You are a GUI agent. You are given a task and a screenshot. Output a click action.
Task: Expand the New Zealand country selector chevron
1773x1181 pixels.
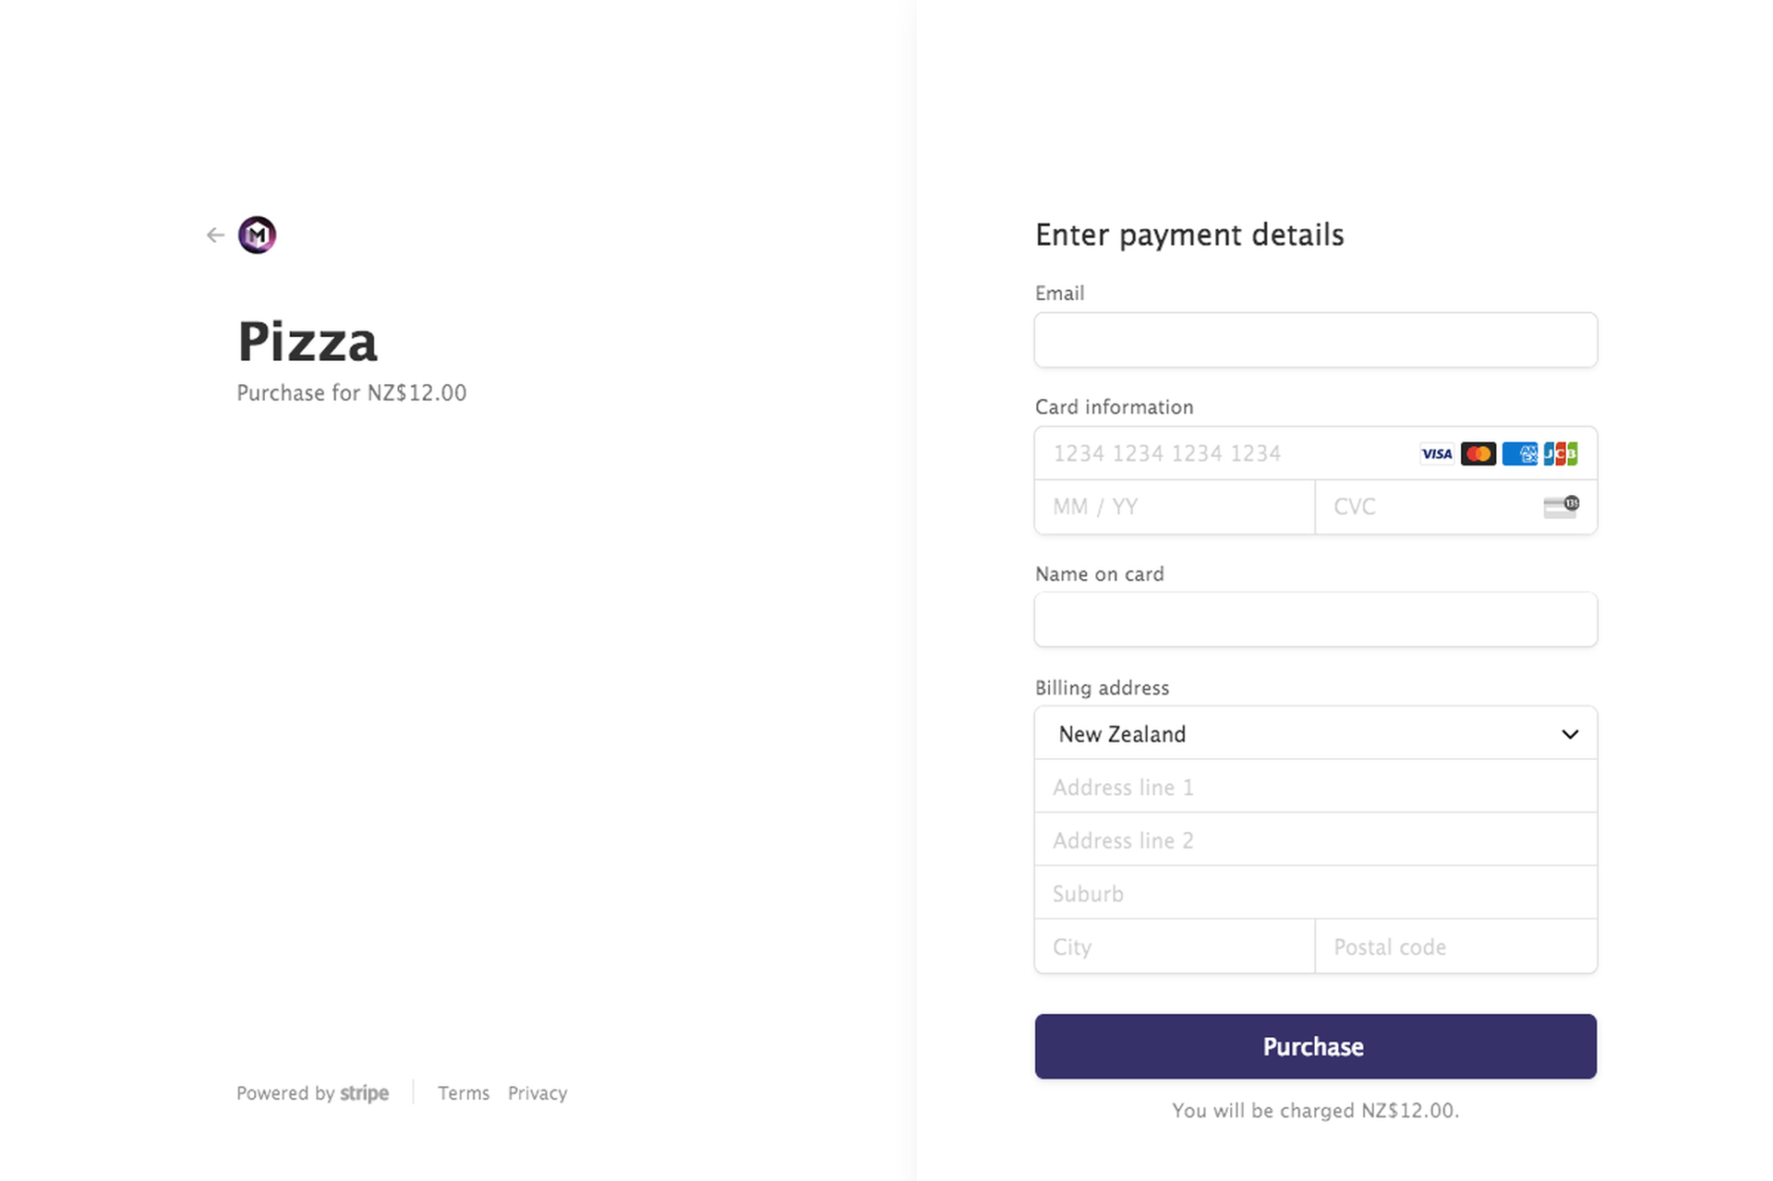1569,734
